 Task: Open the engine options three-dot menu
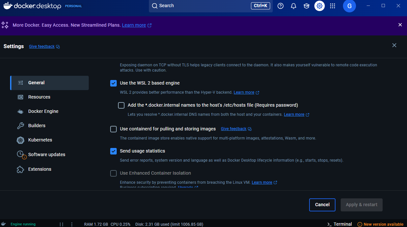pyautogui.click(x=72, y=224)
